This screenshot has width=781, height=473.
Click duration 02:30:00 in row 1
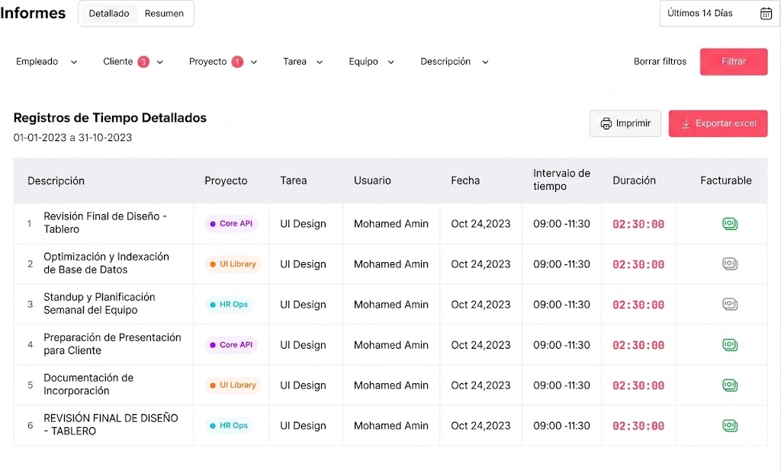click(x=638, y=225)
